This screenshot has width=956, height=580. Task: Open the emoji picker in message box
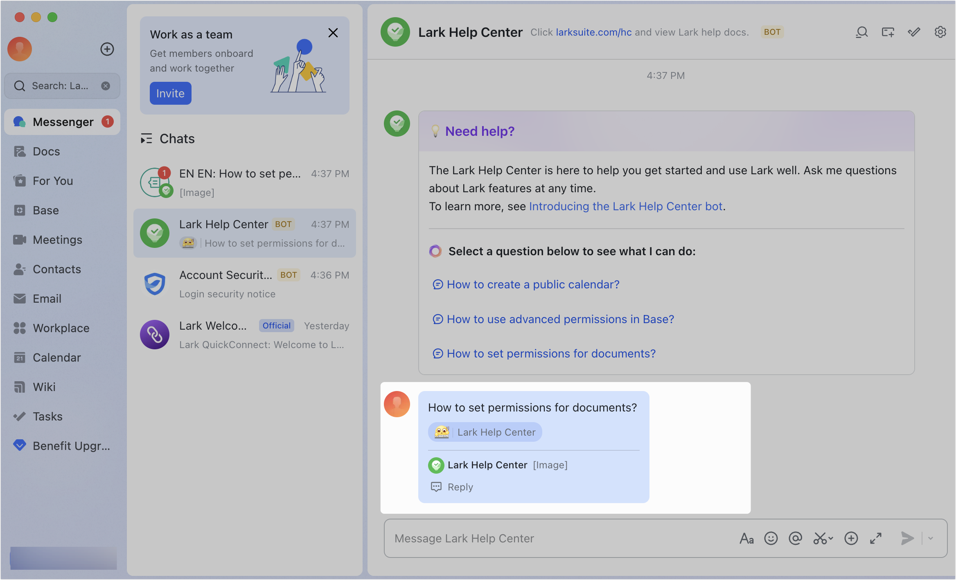coord(771,538)
